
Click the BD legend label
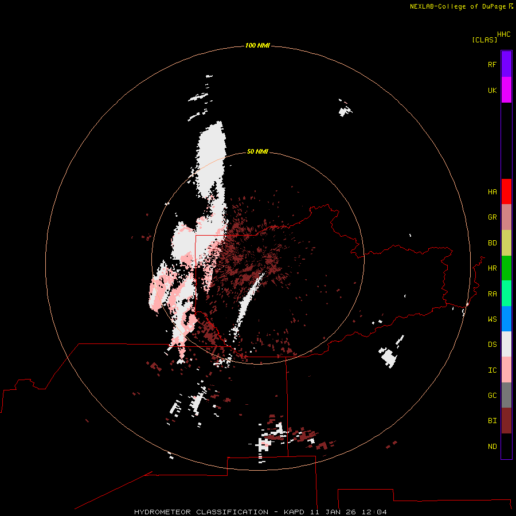pos(492,243)
